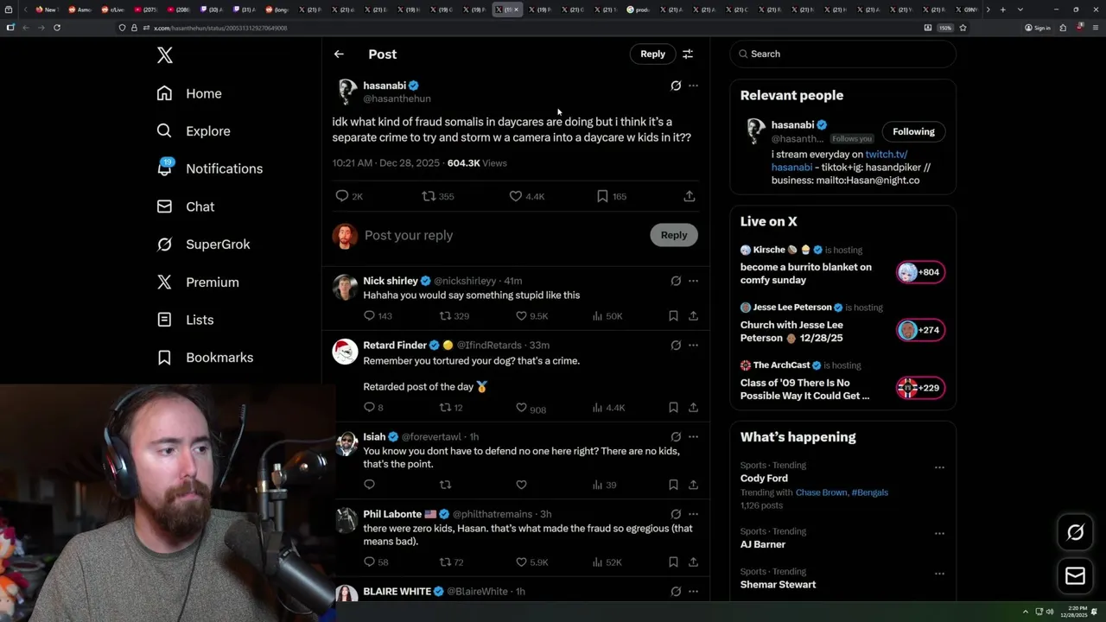1106x622 pixels.
Task: Open the floating messages envelope button
Action: (x=1076, y=575)
